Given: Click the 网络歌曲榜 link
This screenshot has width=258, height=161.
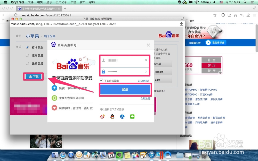Looking at the screenshot, I should pyautogui.click(x=201, y=122).
